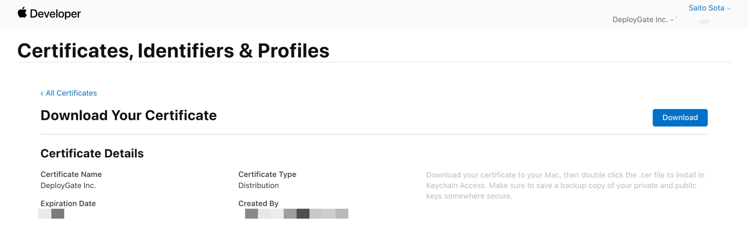Click the Download button
The width and height of the screenshot is (748, 242).
[x=680, y=118]
